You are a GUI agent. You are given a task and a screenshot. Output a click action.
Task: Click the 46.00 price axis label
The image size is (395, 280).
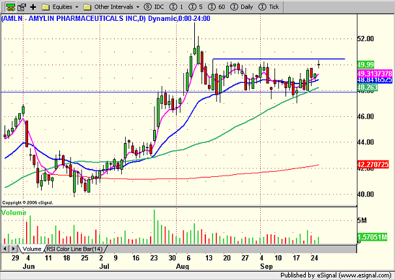(366, 117)
